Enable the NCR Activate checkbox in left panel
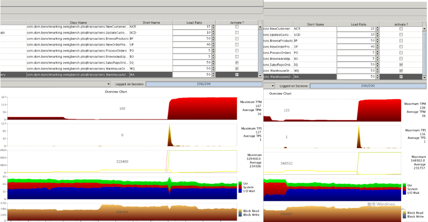Screen dimensions: 428x222 pos(236,27)
